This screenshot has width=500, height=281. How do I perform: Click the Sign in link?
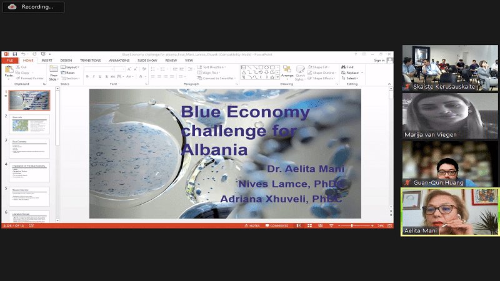(x=379, y=61)
